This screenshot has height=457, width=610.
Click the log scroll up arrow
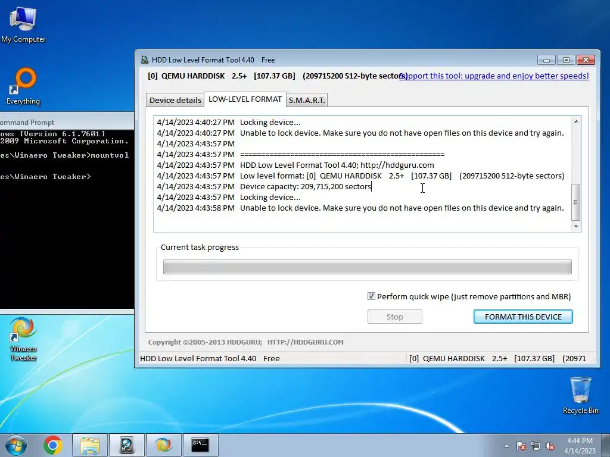point(576,121)
